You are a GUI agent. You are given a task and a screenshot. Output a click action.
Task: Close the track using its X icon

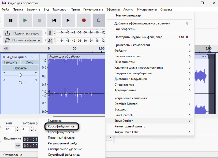4,57
